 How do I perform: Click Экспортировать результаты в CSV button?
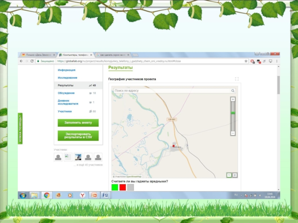tap(78, 136)
